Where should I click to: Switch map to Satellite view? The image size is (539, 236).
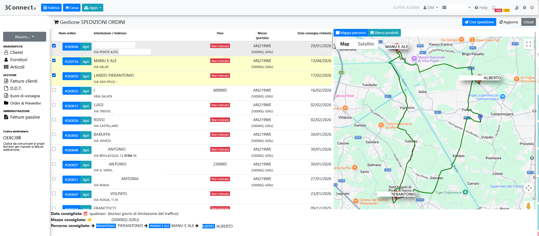click(366, 44)
